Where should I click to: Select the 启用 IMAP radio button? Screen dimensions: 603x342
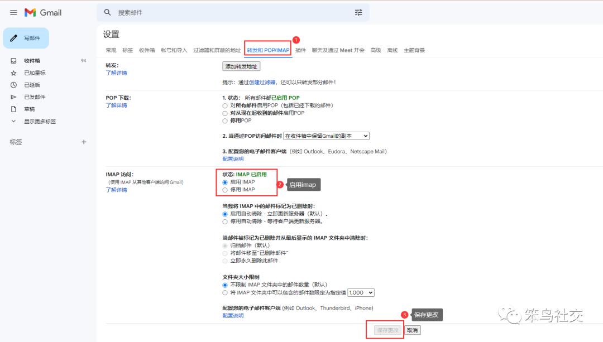(225, 182)
